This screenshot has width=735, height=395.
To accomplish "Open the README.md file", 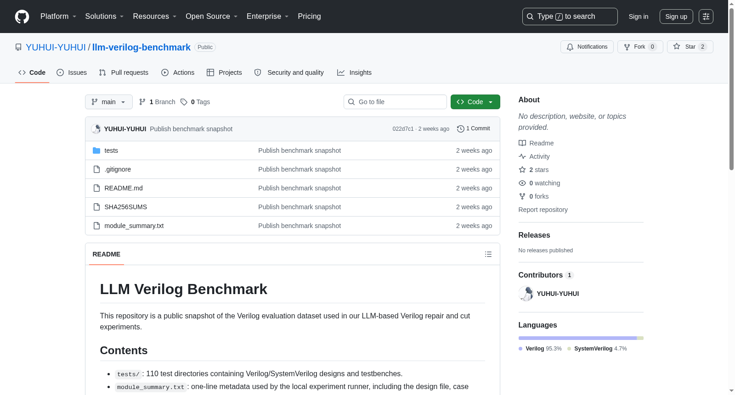I will coord(124,188).
